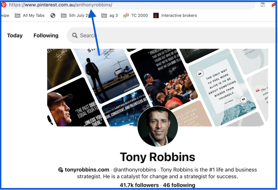Switch to the Following tab

[x=46, y=36]
